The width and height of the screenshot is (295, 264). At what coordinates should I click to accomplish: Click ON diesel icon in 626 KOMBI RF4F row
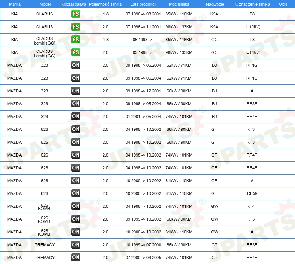[x=75, y=206]
